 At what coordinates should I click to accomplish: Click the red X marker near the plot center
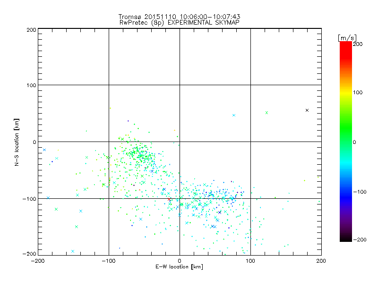pos(169,199)
